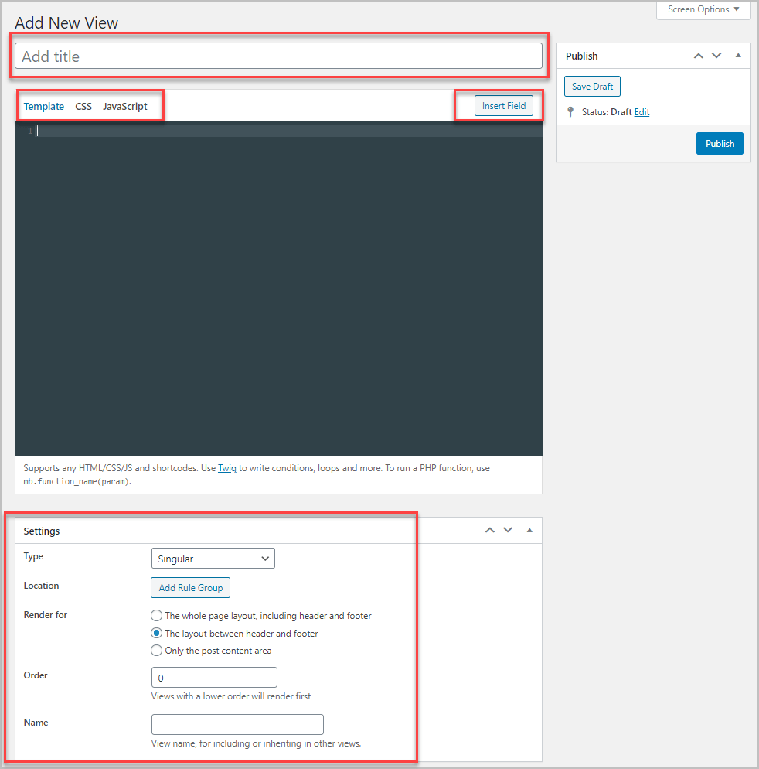Collapse the Settings panel triangle
The image size is (759, 769).
click(x=529, y=530)
